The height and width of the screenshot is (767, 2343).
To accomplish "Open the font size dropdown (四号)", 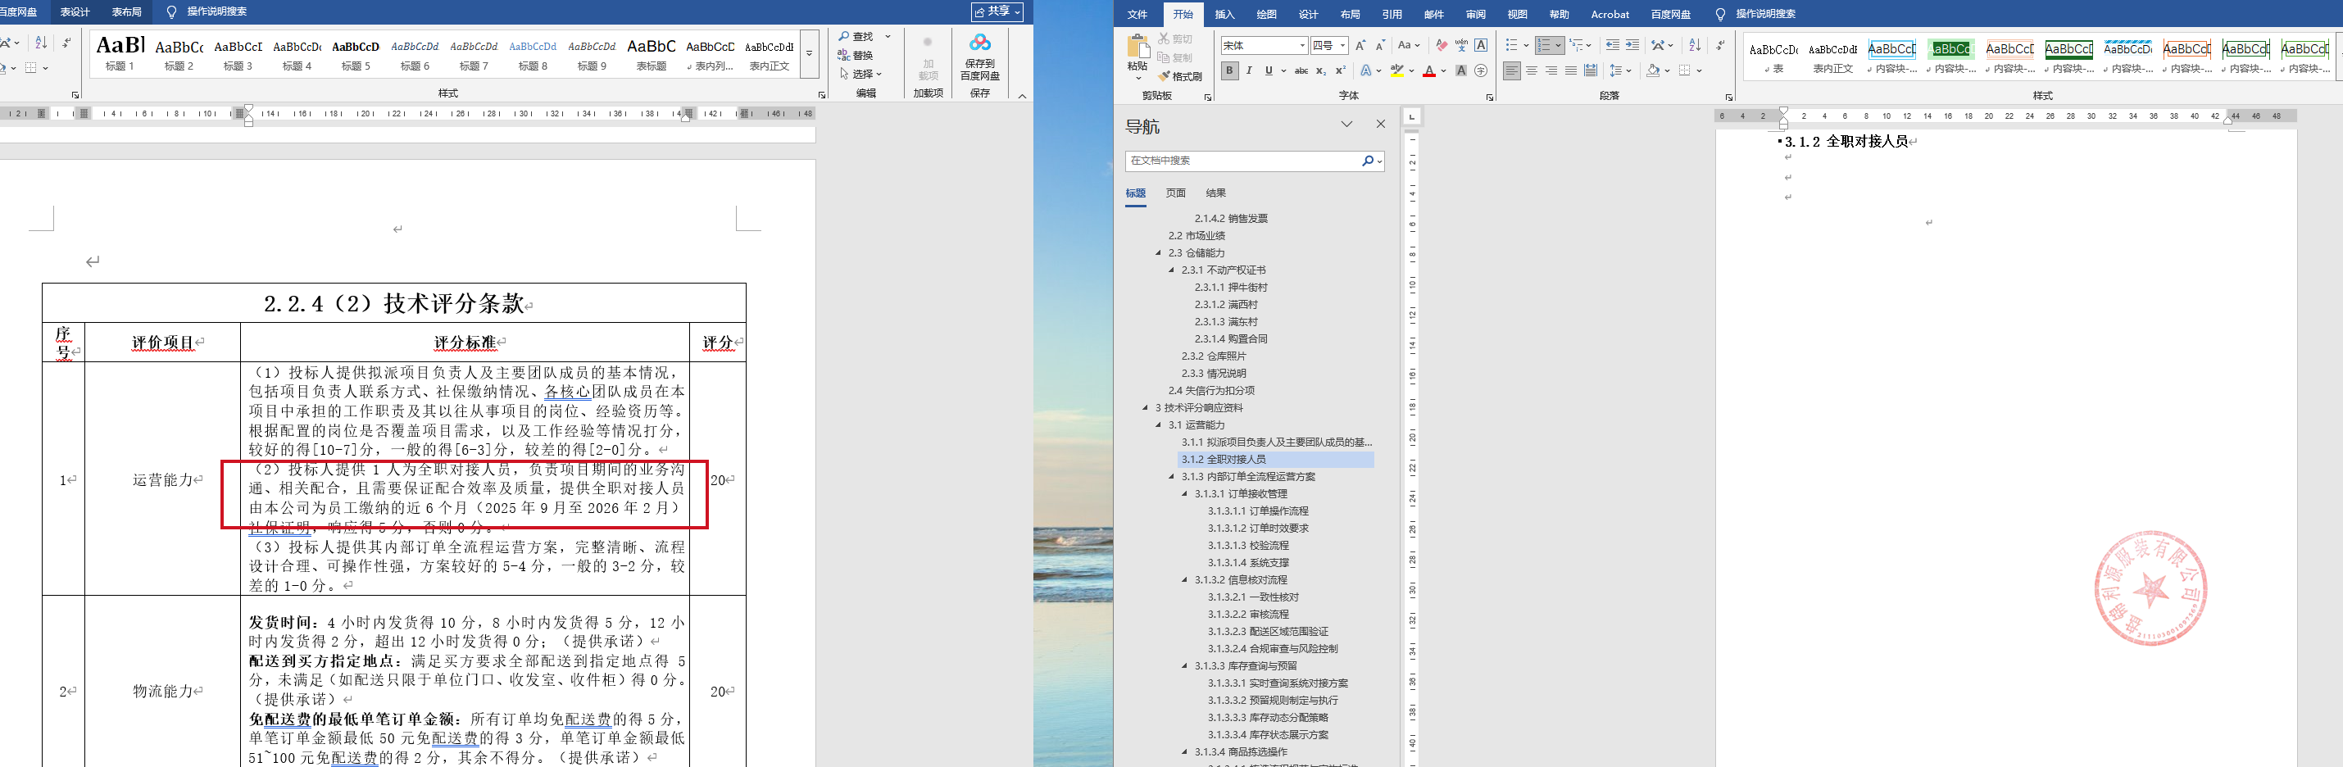I will coord(1342,46).
